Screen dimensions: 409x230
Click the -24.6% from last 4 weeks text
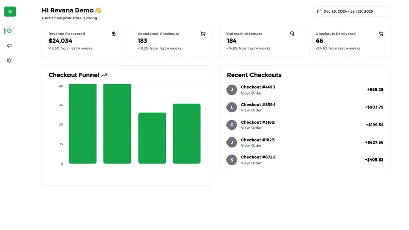coord(338,48)
